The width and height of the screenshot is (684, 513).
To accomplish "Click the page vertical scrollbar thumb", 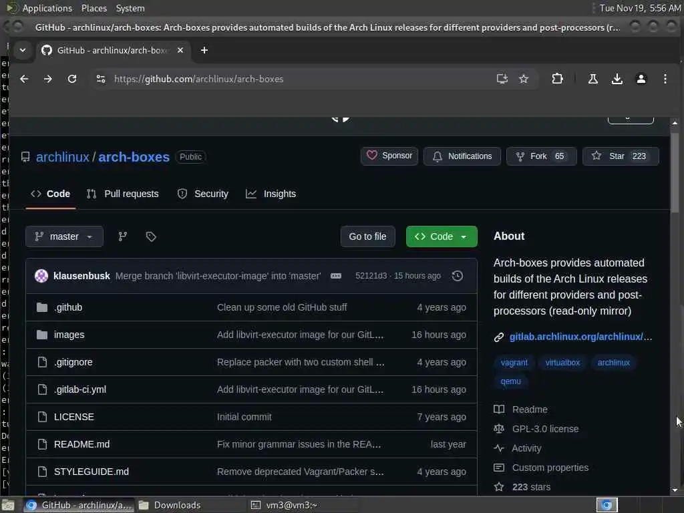I will click(675, 173).
